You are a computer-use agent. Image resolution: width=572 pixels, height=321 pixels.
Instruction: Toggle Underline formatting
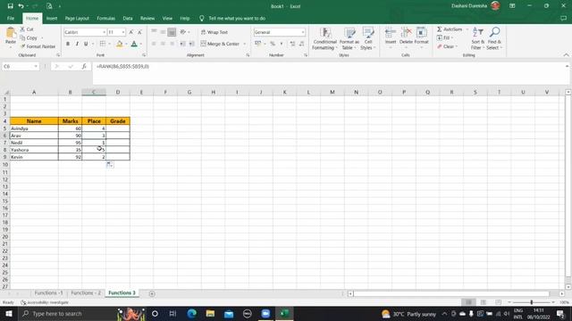coord(86,44)
